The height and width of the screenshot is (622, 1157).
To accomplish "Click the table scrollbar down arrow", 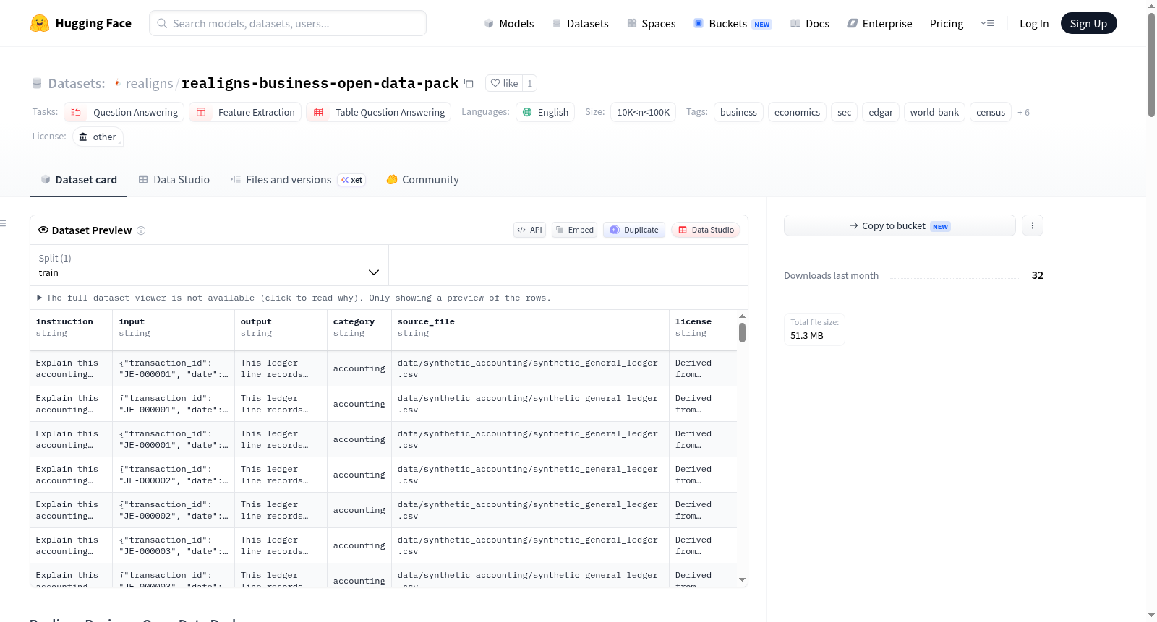I will point(742,579).
